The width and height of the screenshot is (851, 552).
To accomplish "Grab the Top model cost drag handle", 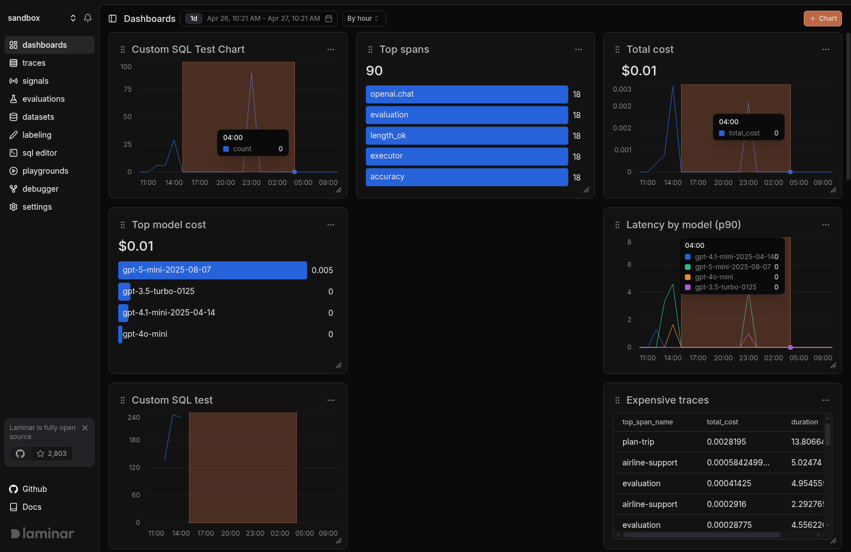I will click(x=123, y=225).
